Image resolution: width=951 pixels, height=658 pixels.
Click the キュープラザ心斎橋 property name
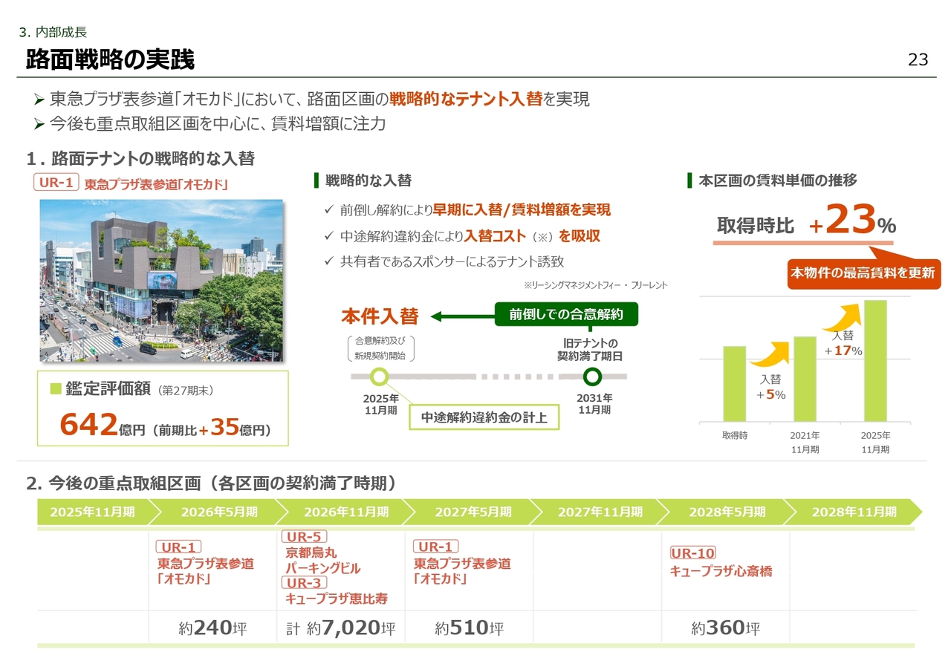tap(721, 571)
